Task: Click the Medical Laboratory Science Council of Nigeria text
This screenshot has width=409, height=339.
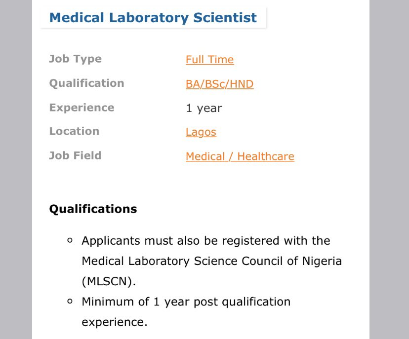Action: click(x=211, y=261)
